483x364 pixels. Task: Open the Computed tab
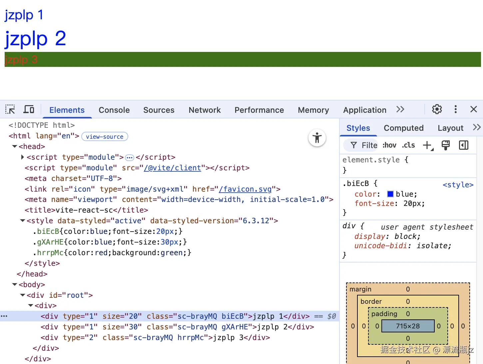click(x=404, y=128)
